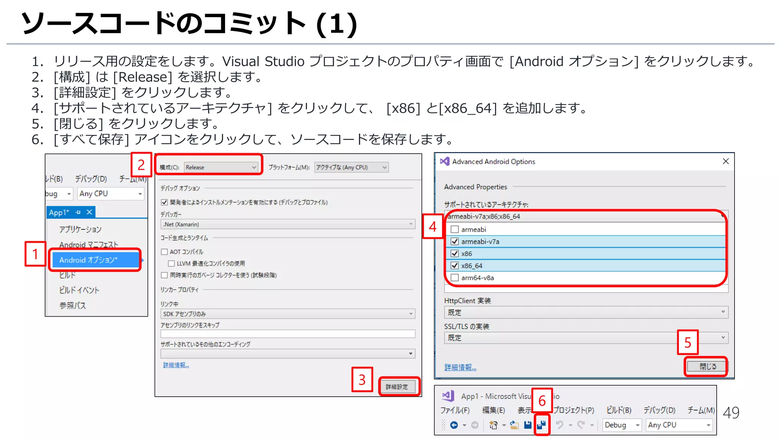Pin the App1* document tab
Viewport: 781px width, 439px height.
point(78,212)
